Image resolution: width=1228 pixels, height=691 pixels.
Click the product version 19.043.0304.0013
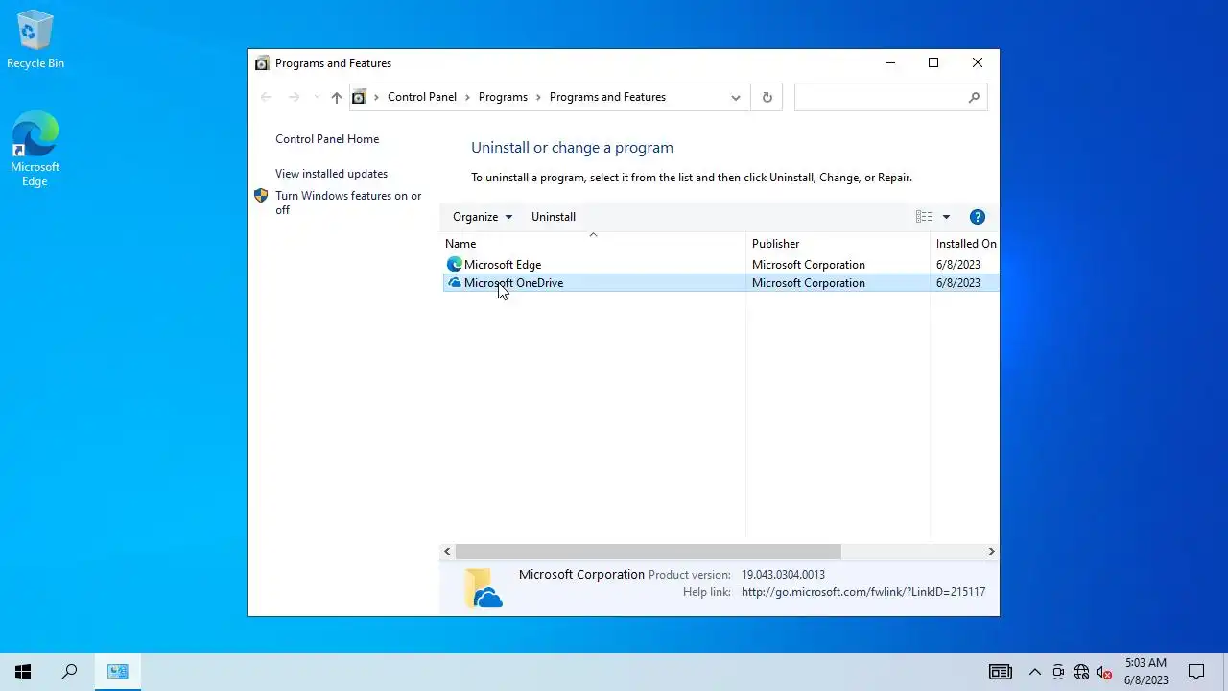point(783,575)
